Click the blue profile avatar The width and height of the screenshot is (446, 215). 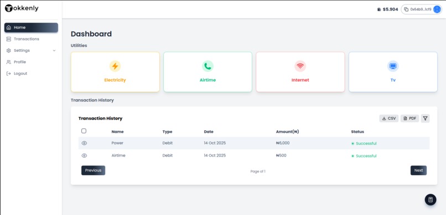(x=437, y=9)
